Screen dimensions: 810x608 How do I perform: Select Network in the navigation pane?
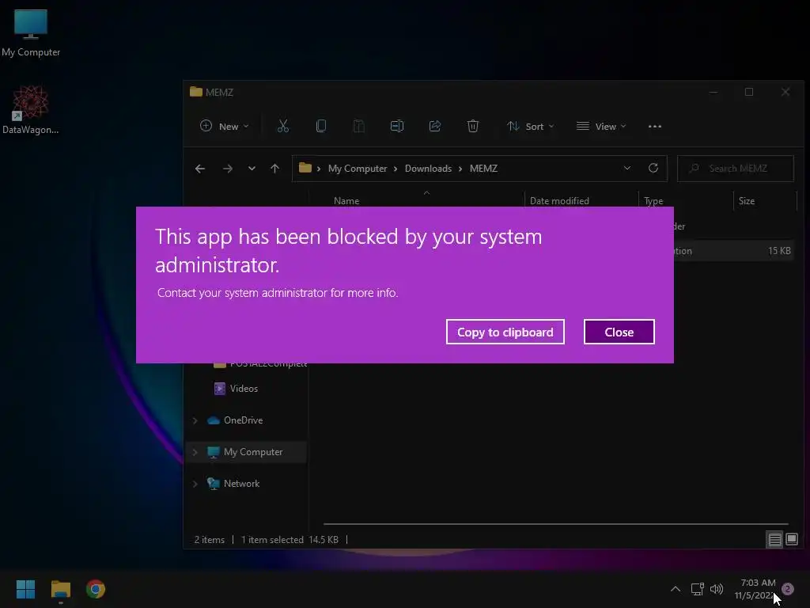241,484
